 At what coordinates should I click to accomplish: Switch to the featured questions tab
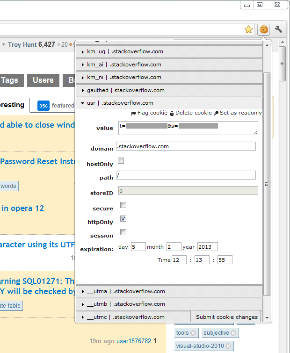pyautogui.click(x=56, y=106)
